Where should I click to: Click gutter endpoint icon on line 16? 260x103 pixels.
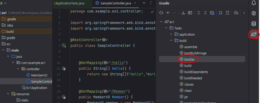(64, 97)
